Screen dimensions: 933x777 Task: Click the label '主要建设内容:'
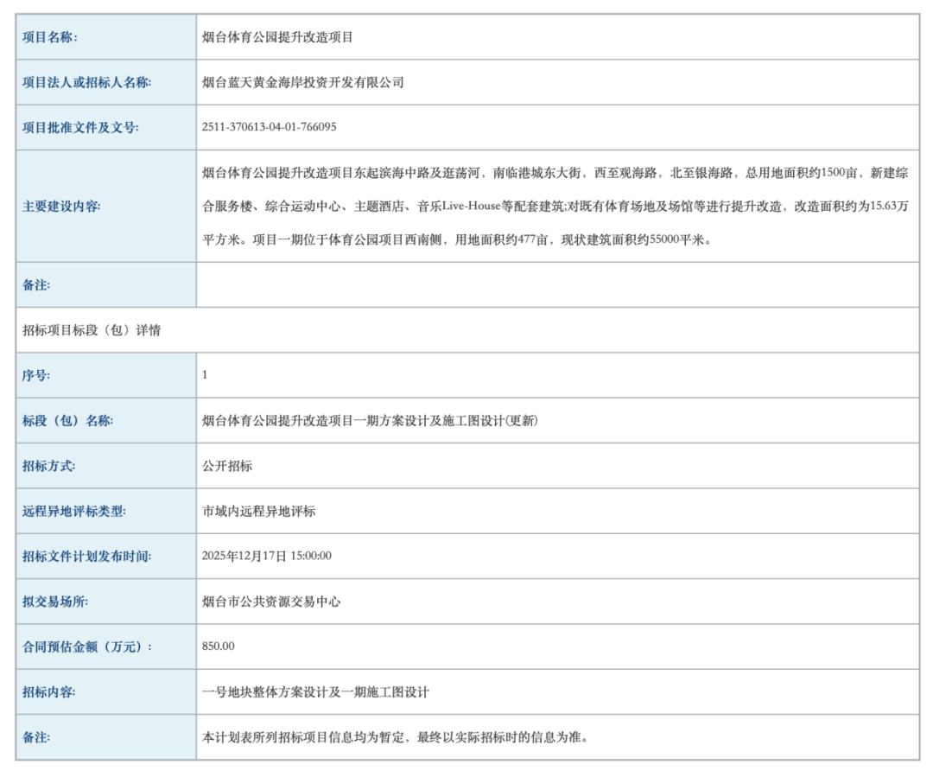(x=61, y=206)
